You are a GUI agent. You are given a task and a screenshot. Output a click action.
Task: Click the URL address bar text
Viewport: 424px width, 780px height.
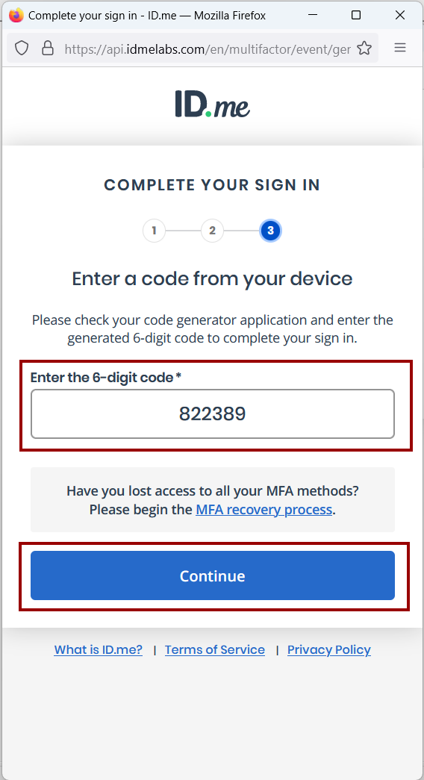208,49
